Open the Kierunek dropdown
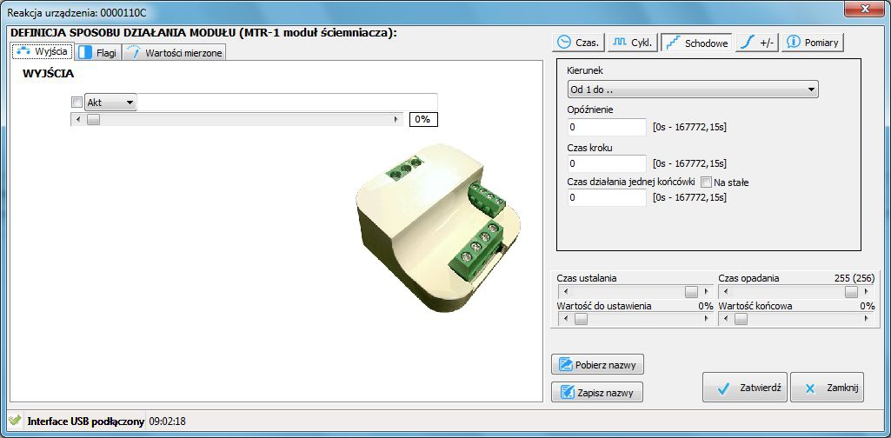 pyautogui.click(x=693, y=90)
